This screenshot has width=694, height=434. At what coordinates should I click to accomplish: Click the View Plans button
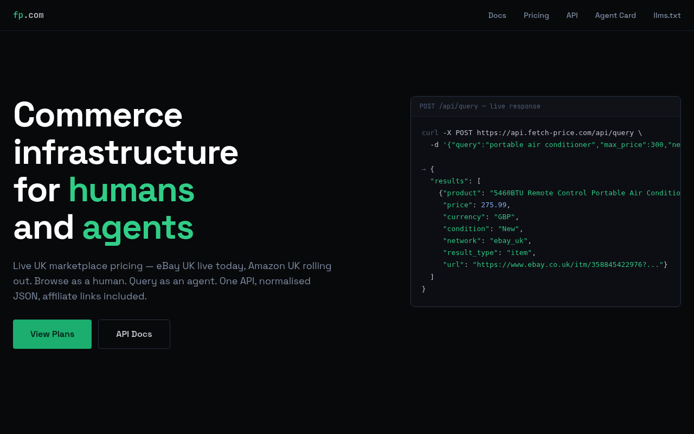(52, 334)
